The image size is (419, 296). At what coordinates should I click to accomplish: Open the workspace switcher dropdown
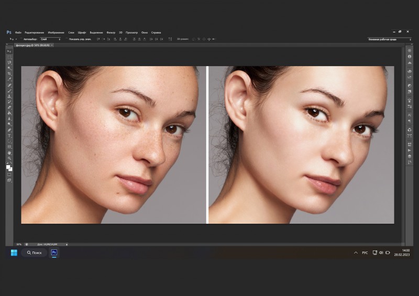pos(390,39)
